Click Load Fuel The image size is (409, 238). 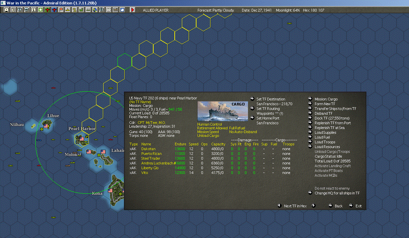pos(322,137)
